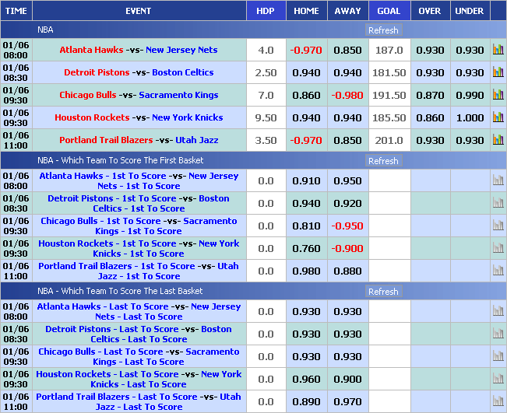This screenshot has width=507, height=413.
Task: Pick over odds 0.860 for Rockets vs Knicks
Action: pos(430,117)
